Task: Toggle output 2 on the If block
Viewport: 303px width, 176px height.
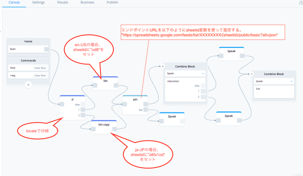Action: pos(82,115)
